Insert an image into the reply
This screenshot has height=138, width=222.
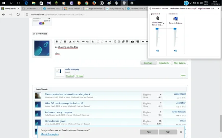pos(119,42)
